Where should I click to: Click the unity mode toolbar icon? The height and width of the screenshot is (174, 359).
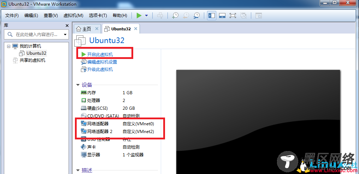243,16
